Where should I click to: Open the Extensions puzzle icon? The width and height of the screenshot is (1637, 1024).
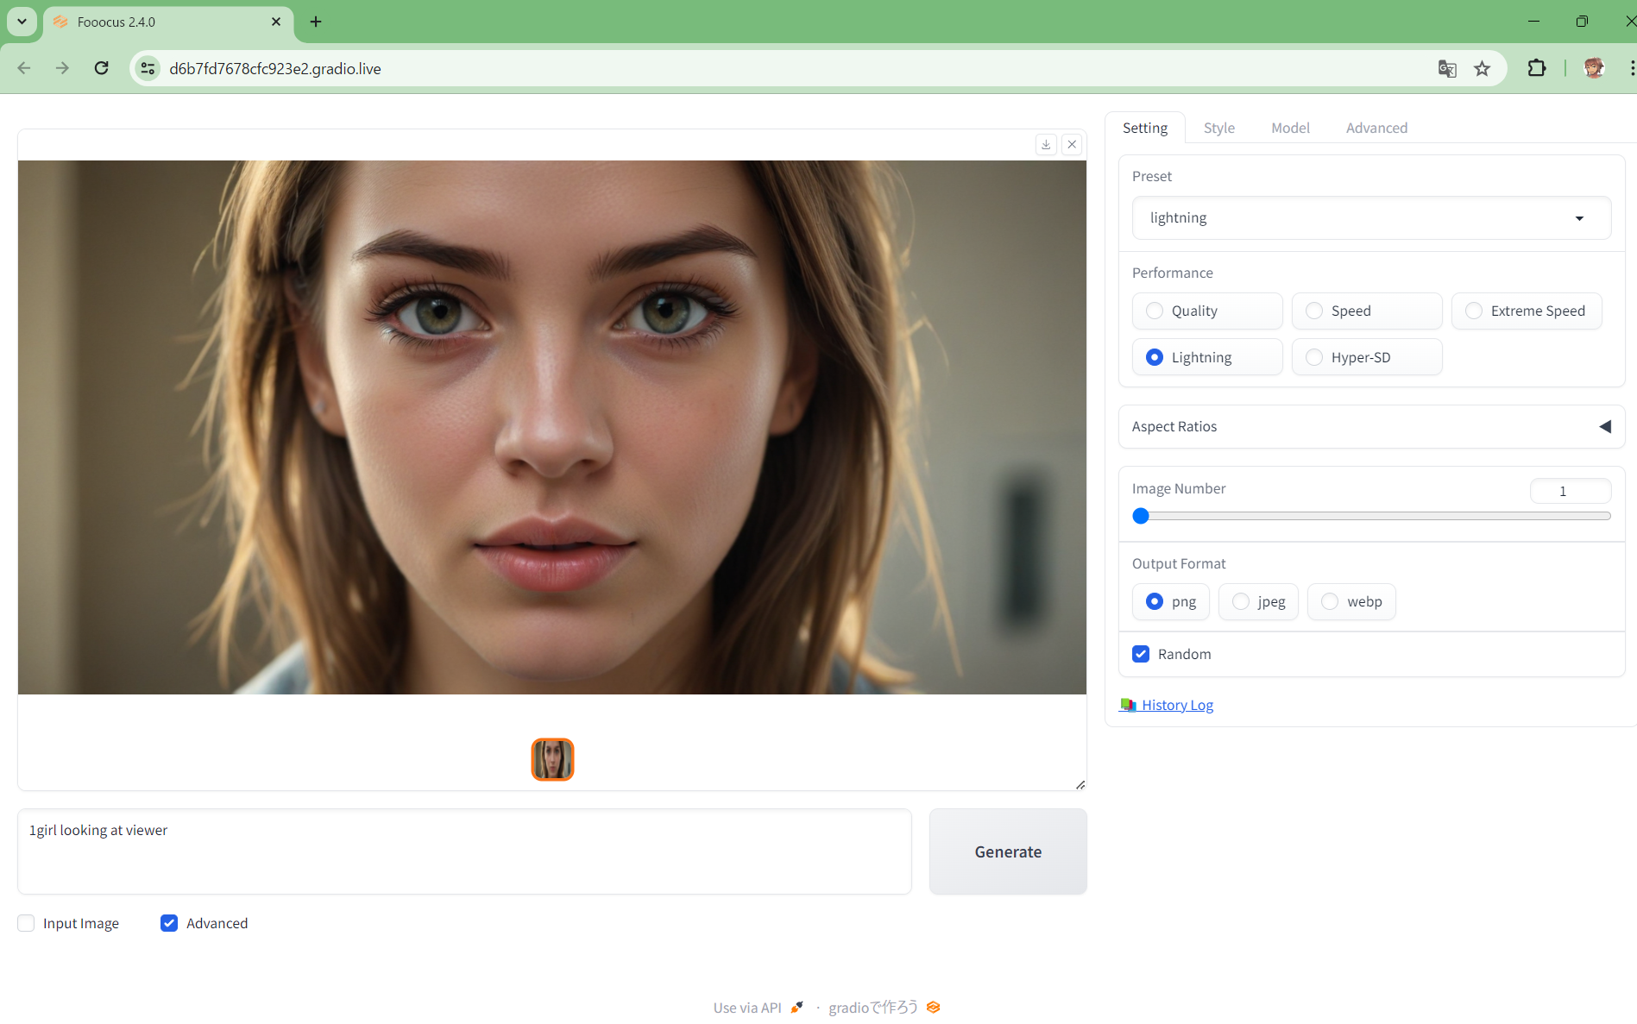click(x=1537, y=68)
